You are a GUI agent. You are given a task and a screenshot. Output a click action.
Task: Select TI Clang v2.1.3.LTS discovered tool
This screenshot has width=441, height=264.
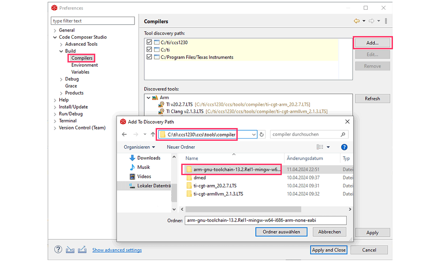[243, 111]
